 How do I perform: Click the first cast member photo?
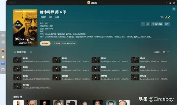pos(19,103)
